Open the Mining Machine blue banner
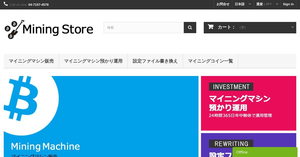 101,116
